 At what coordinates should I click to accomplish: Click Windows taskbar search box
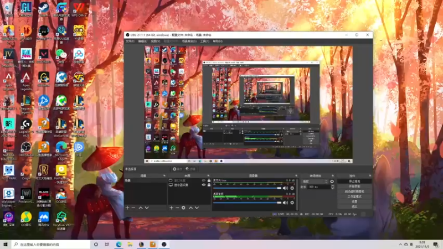[x=51, y=244]
